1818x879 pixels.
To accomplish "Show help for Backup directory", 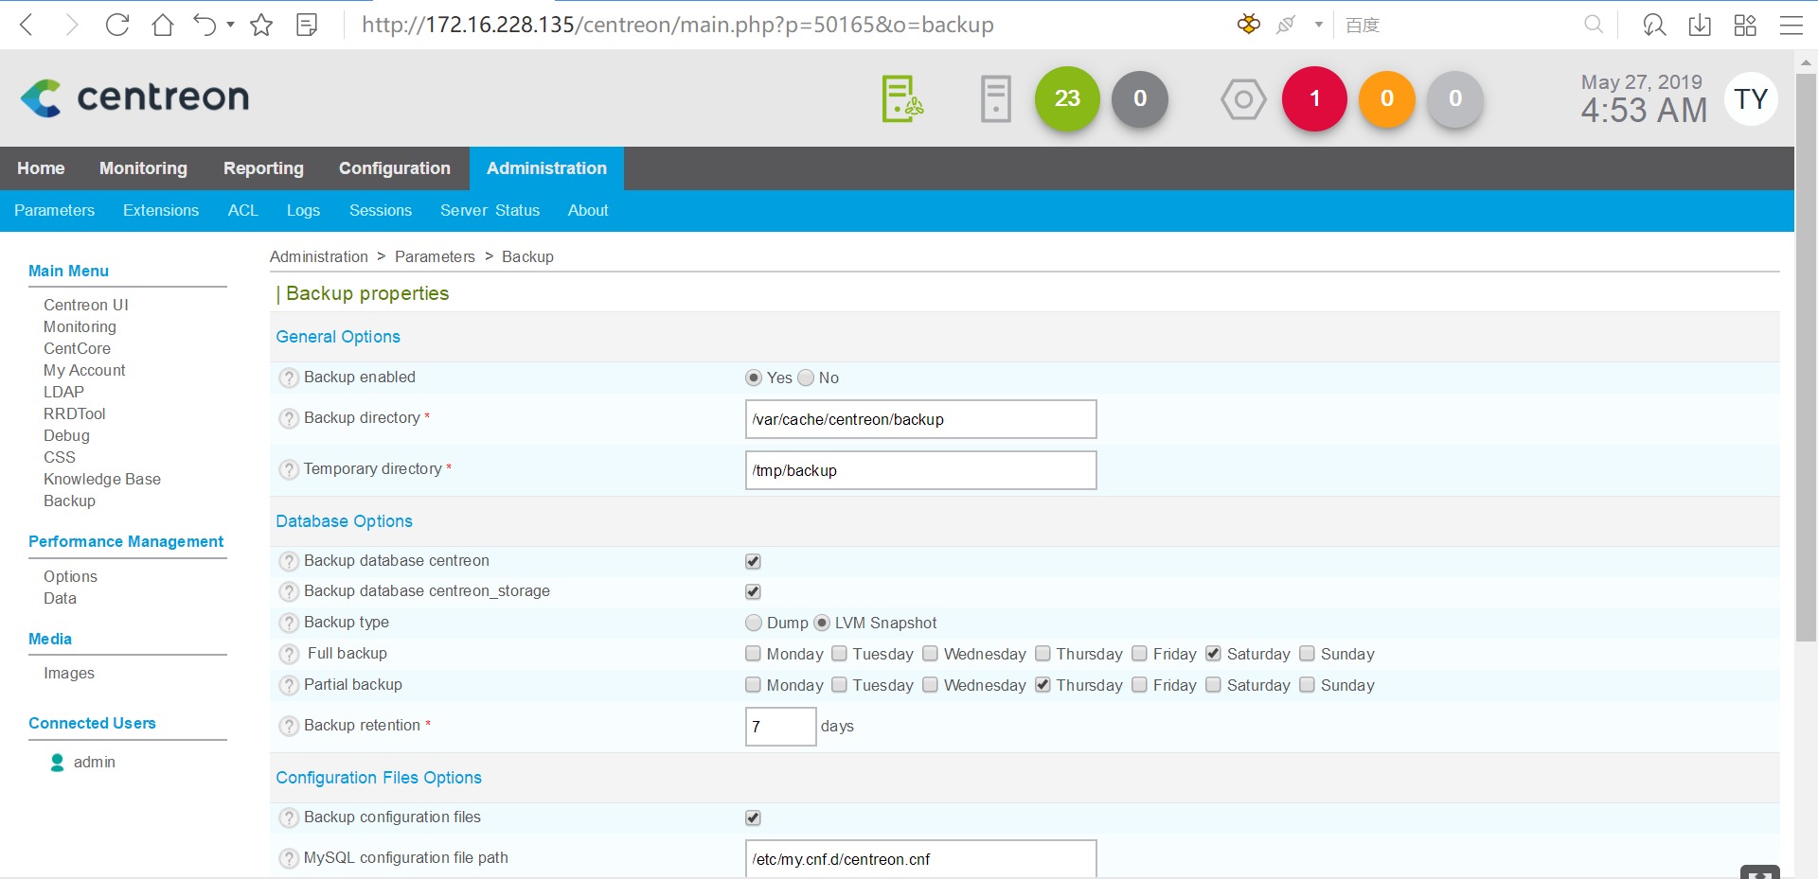I will tap(289, 418).
